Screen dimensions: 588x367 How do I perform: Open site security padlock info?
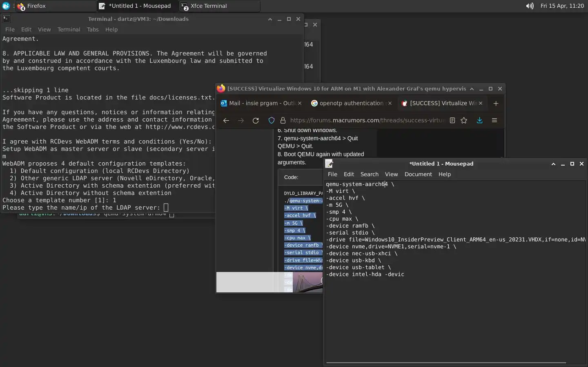coord(283,120)
